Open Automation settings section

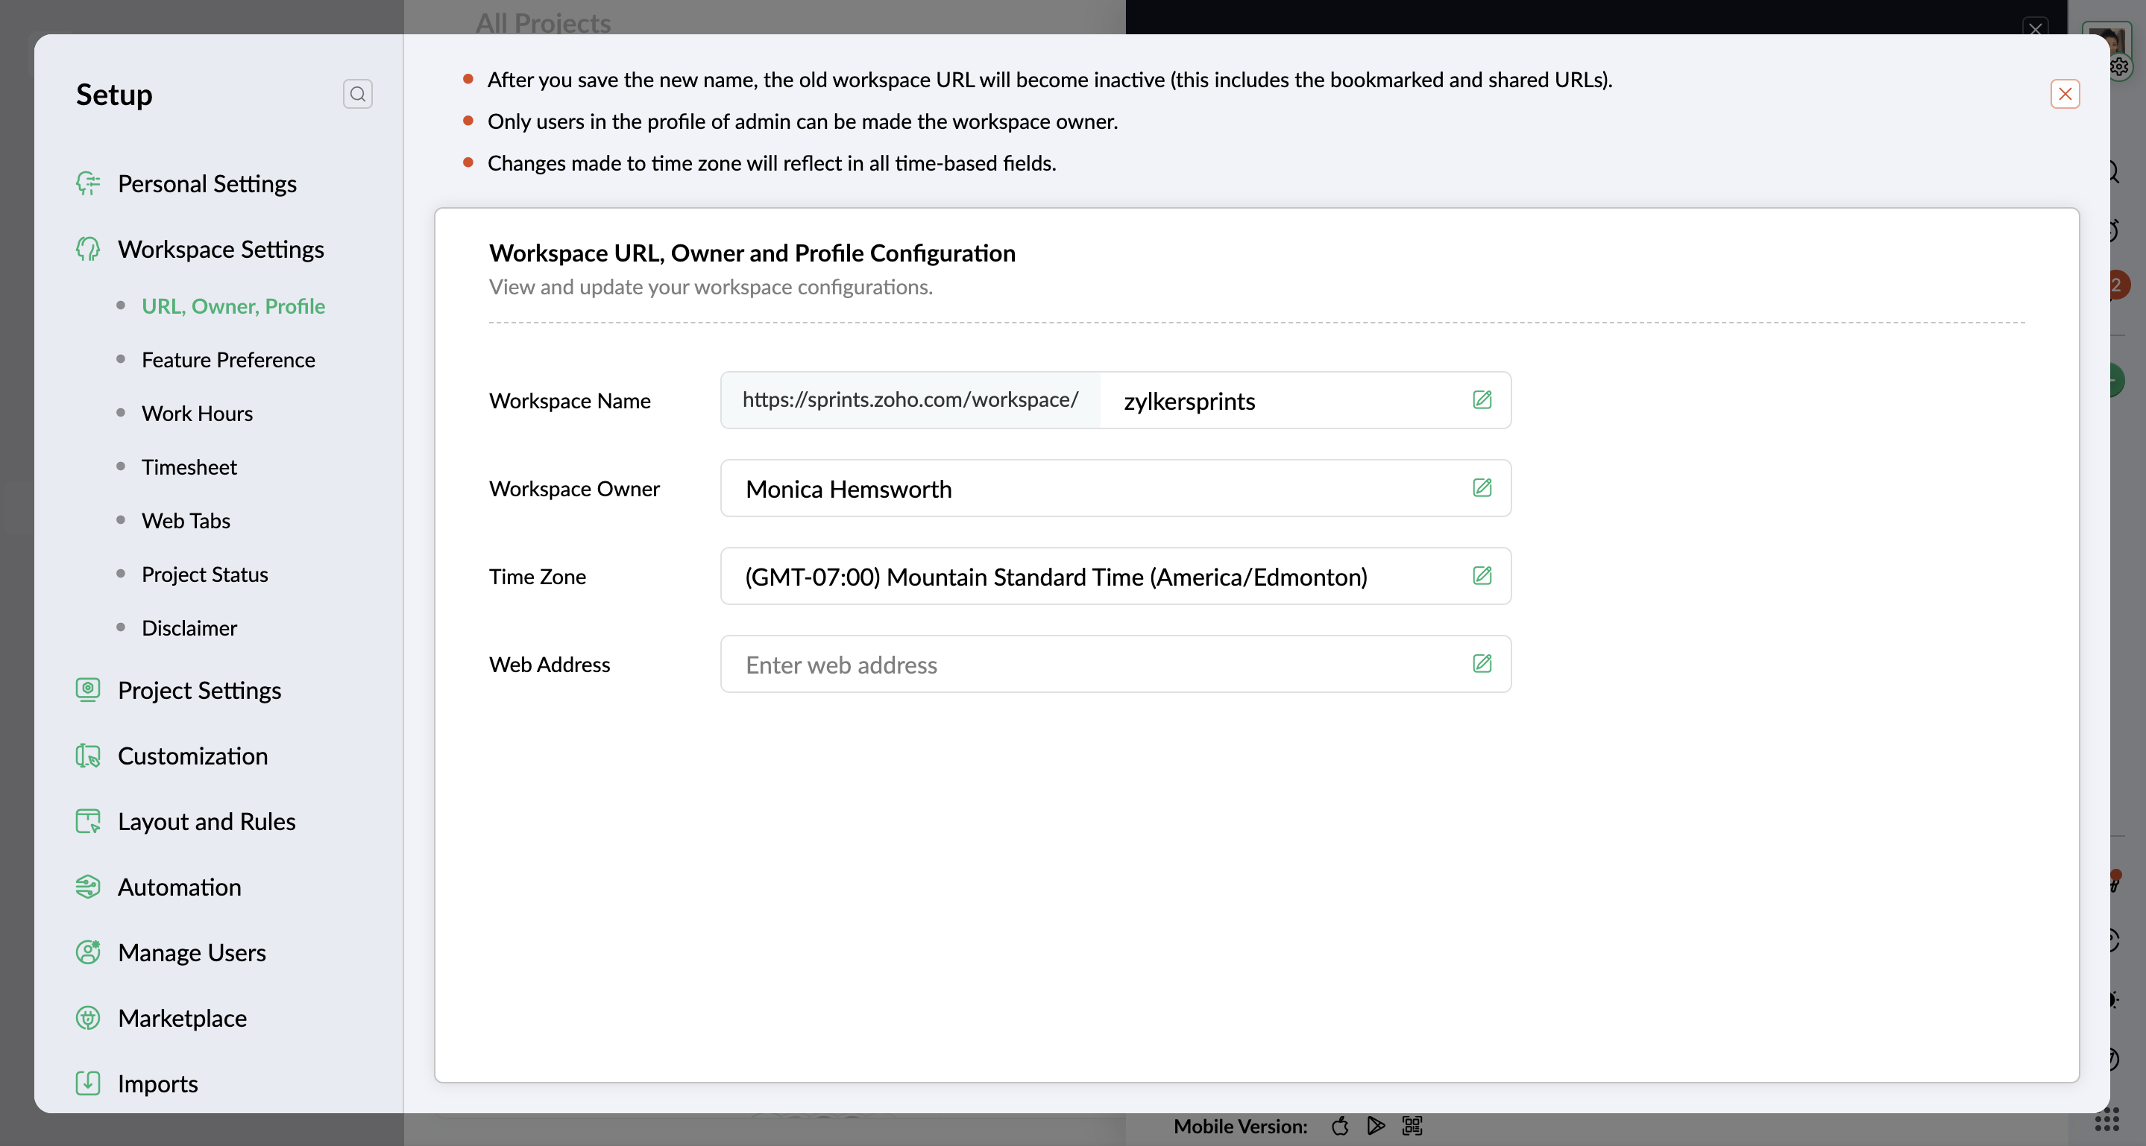pyautogui.click(x=179, y=887)
